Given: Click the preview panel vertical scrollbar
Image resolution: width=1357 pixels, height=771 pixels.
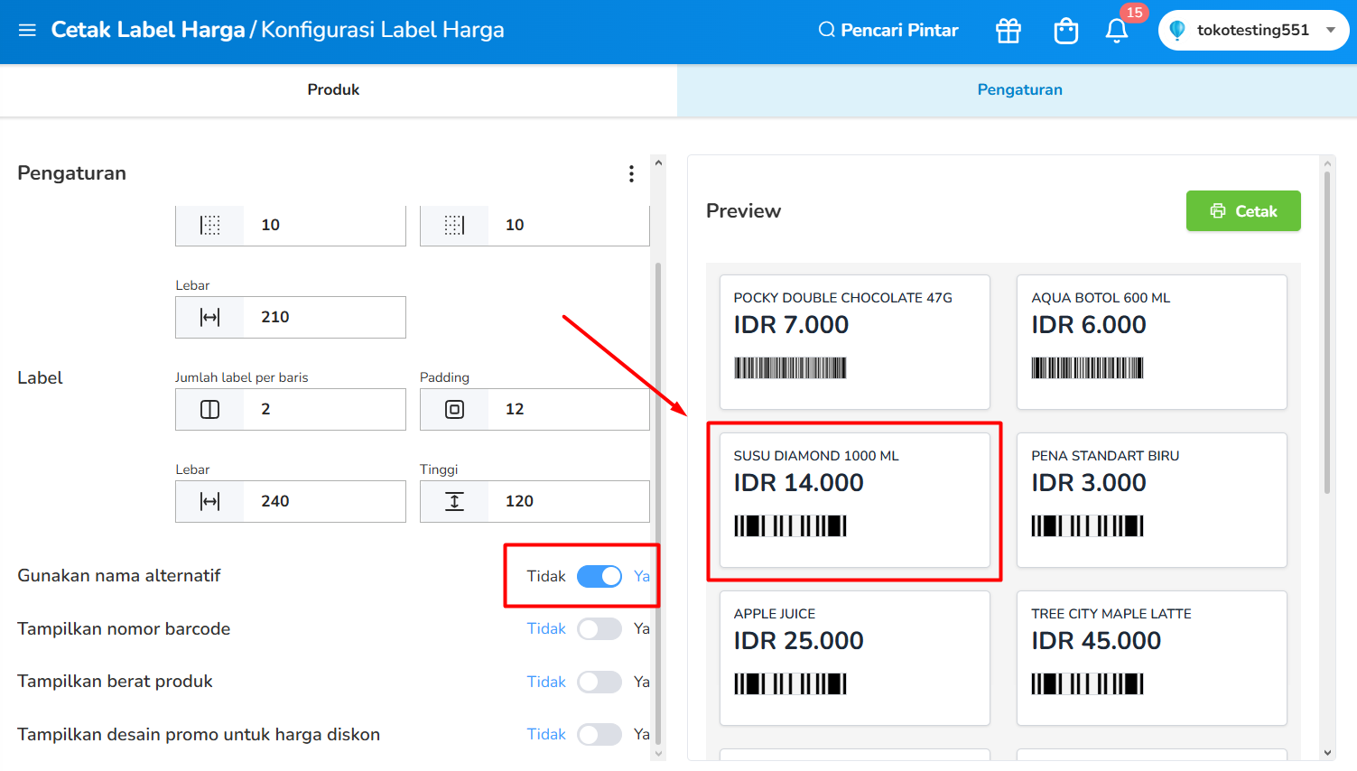Looking at the screenshot, I should coord(1327,332).
